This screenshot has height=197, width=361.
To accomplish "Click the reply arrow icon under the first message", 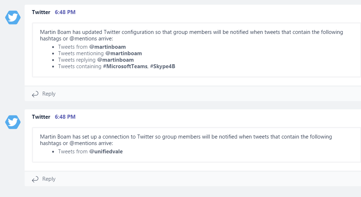I will pos(35,94).
